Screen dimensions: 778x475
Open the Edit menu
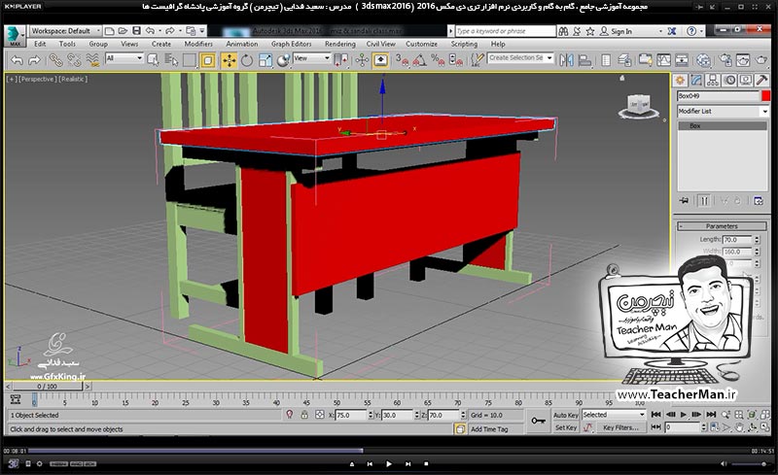(x=40, y=44)
